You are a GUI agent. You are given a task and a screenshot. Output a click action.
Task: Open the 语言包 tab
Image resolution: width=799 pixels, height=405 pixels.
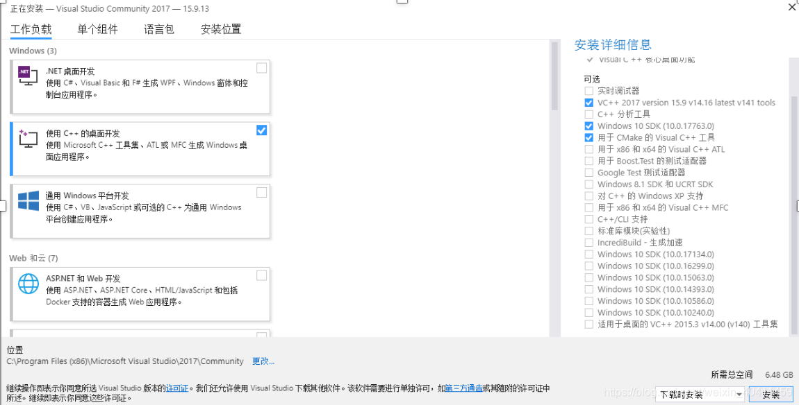[x=159, y=29]
